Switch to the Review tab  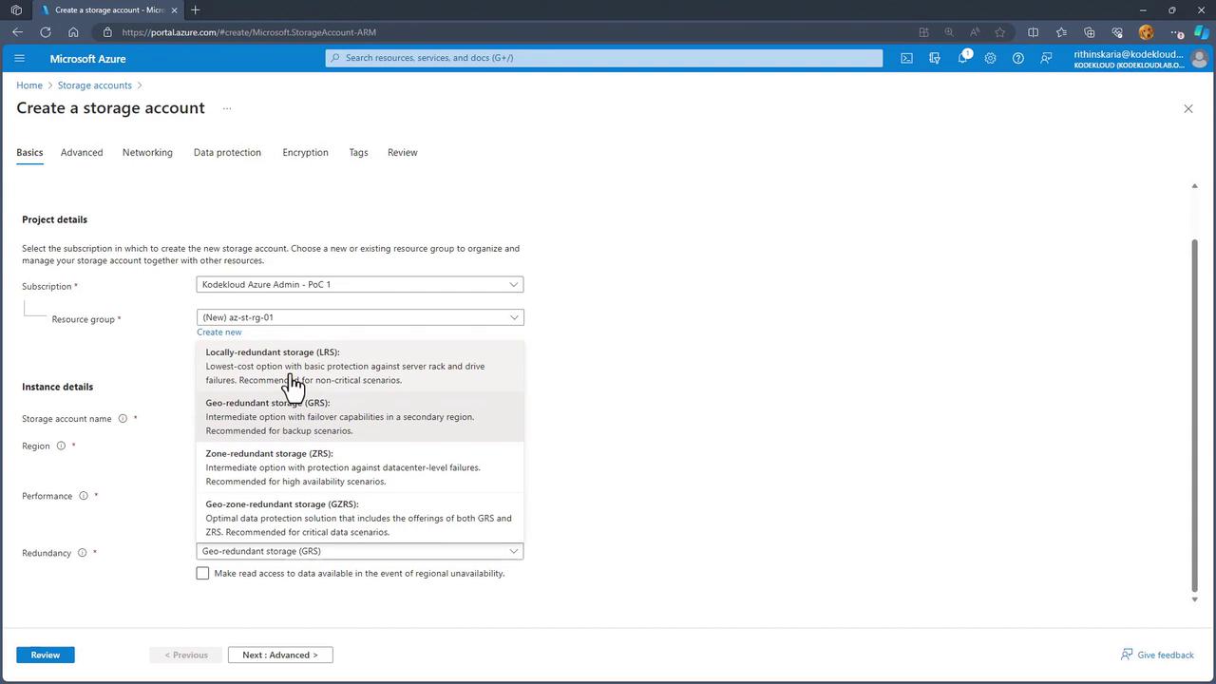coord(402,152)
